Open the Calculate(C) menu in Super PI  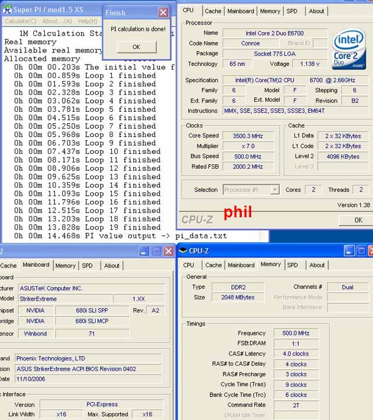(20, 21)
